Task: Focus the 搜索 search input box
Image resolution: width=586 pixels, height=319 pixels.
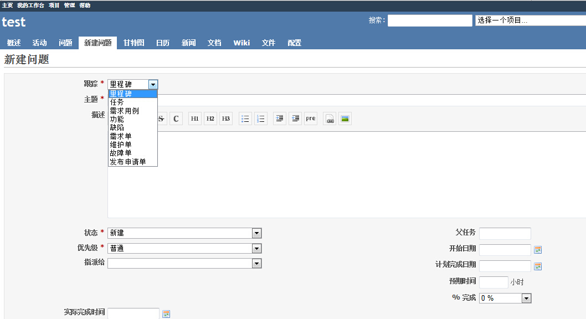Action: 430,20
